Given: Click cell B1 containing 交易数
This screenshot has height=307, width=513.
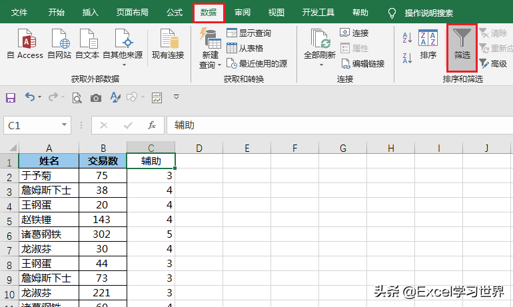Looking at the screenshot, I should (x=103, y=161).
